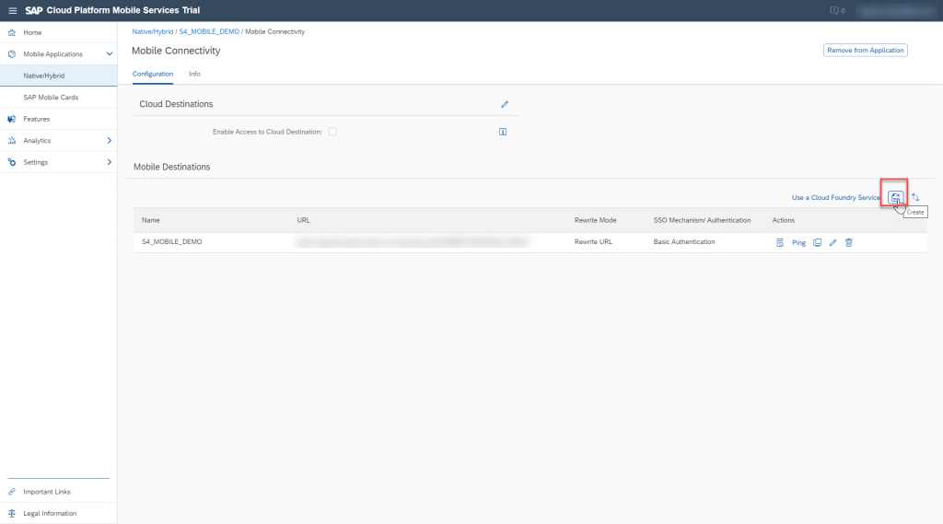Open Native/Hybrid in the sidebar
The height and width of the screenshot is (524, 943).
58,76
